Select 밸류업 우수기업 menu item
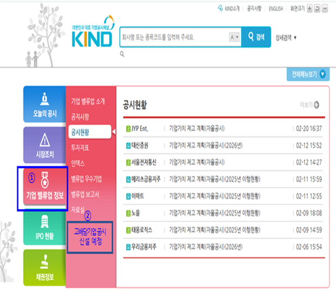Viewport: 336px width, 295px height. click(x=86, y=178)
